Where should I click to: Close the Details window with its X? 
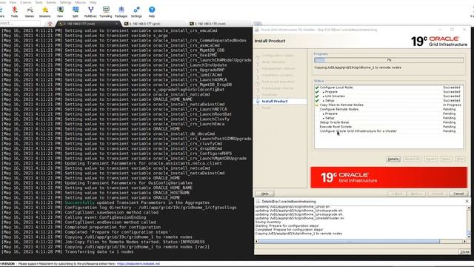pyautogui.click(x=467, y=201)
